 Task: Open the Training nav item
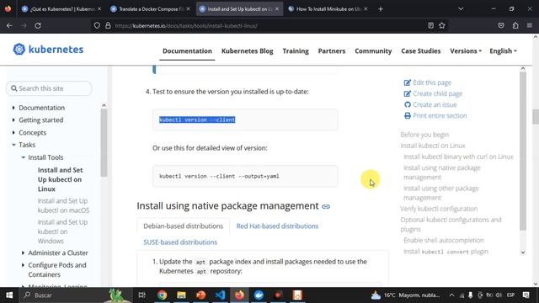(296, 50)
